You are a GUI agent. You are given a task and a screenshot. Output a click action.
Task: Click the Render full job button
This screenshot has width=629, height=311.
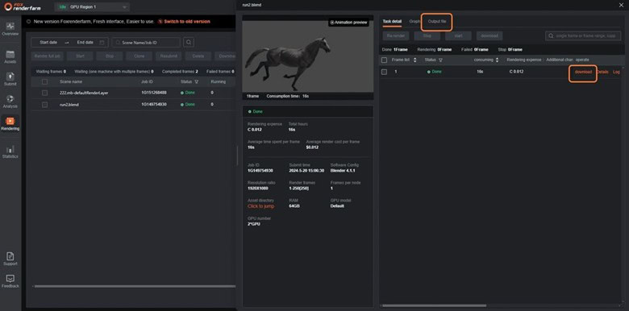(48, 56)
